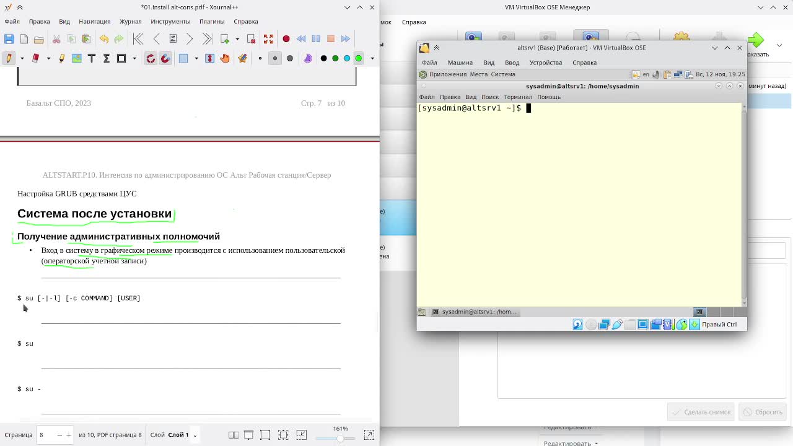
Task: Start audio recording with red button
Action: click(286, 39)
